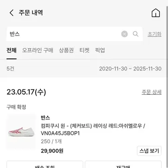This screenshot has height=168, width=168.
Task: Reset the search with the 초기화 link
Action: click(x=154, y=34)
